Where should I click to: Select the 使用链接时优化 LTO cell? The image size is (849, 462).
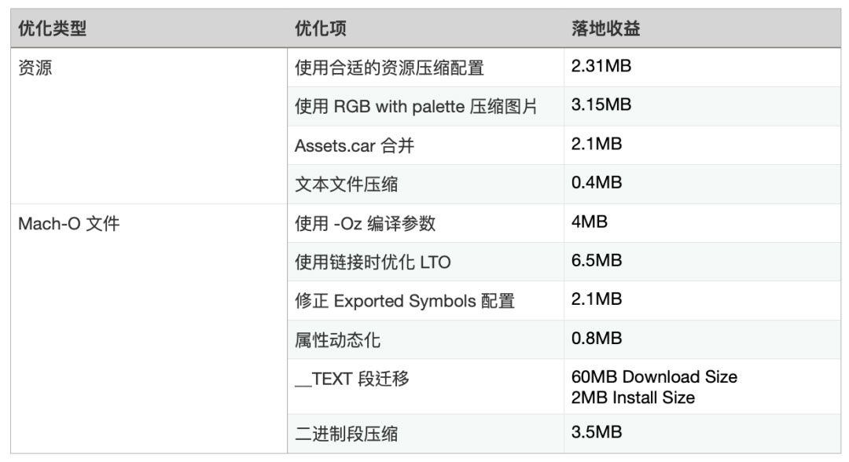pos(373,262)
